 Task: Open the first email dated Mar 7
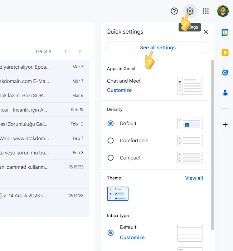pyautogui.click(x=44, y=67)
